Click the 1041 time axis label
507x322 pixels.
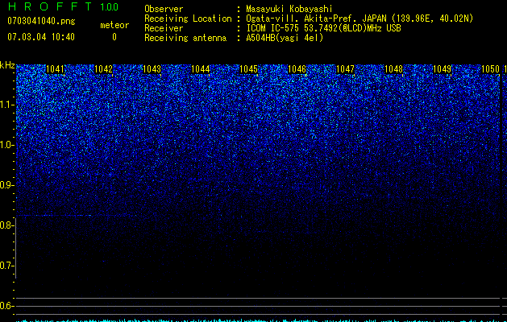(56, 69)
